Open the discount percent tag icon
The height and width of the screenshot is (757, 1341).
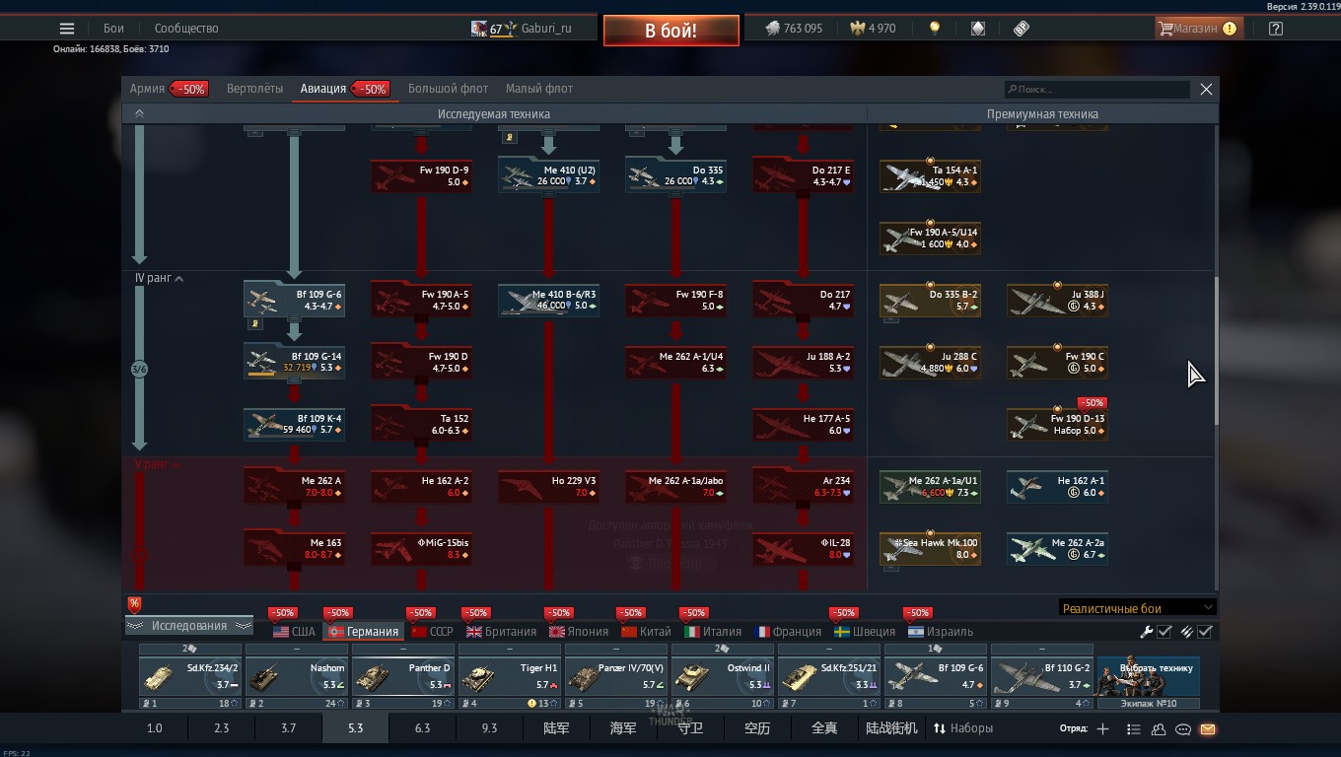pyautogui.click(x=134, y=604)
